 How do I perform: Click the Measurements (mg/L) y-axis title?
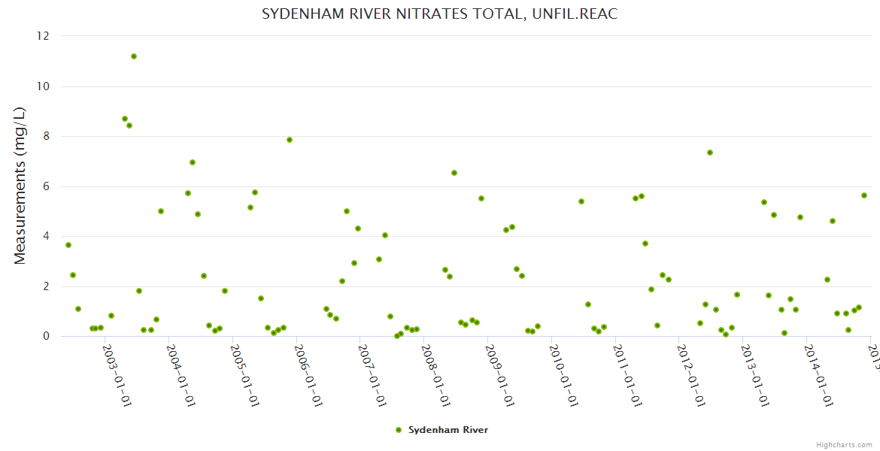(20, 186)
